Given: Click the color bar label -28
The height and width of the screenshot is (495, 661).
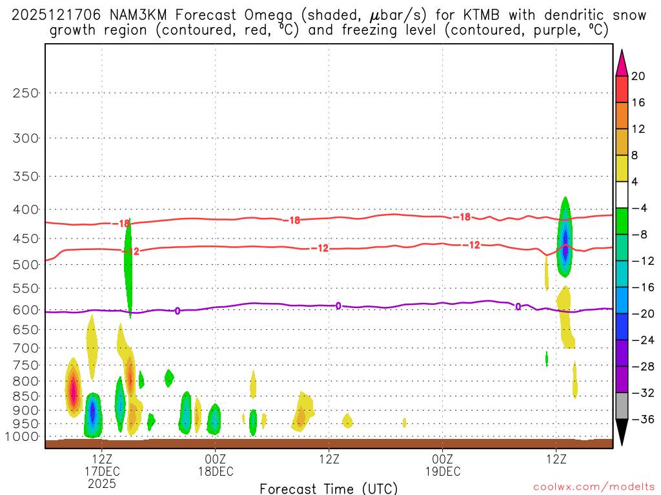Looking at the screenshot, I should tap(643, 367).
